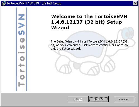This screenshot has height=107, width=139.
Task: Click the version number 1.4.8.12137 in the heading
Action: coord(67,22)
